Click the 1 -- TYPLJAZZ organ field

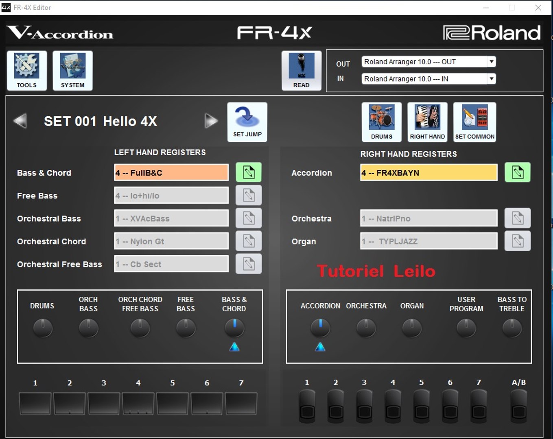(x=429, y=241)
